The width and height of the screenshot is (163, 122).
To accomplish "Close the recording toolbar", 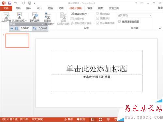I will (x=46, y=24).
